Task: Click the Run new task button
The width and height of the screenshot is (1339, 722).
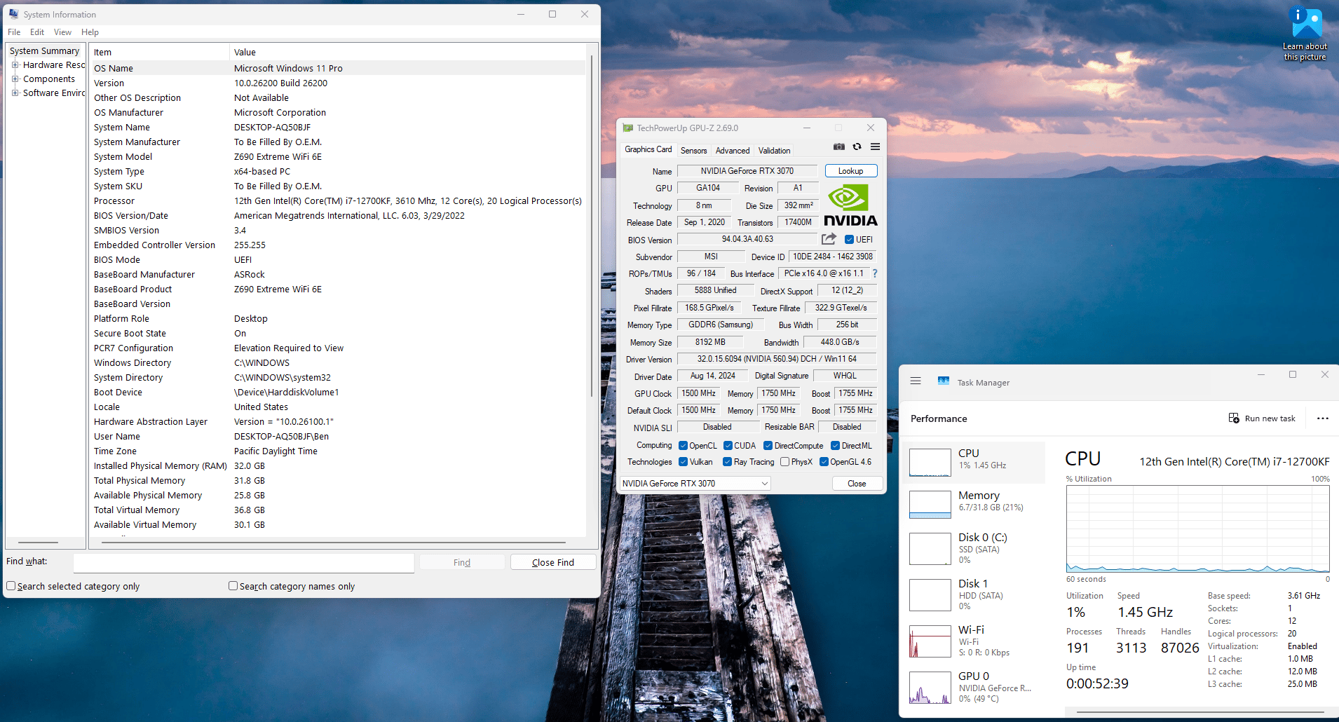Action: (x=1262, y=418)
